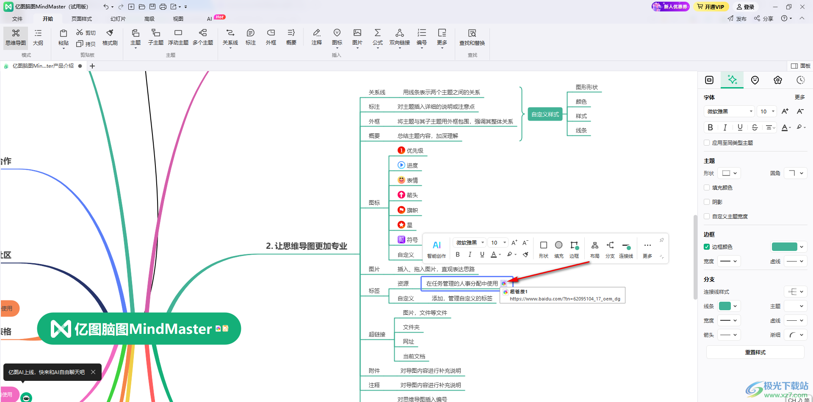Toggle italic in the right panel
813x402 pixels.
tap(725, 127)
